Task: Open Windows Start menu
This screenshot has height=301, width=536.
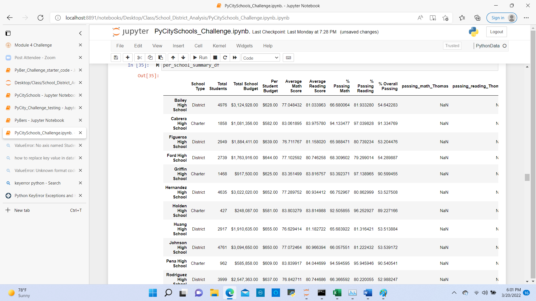Action: click(x=153, y=293)
